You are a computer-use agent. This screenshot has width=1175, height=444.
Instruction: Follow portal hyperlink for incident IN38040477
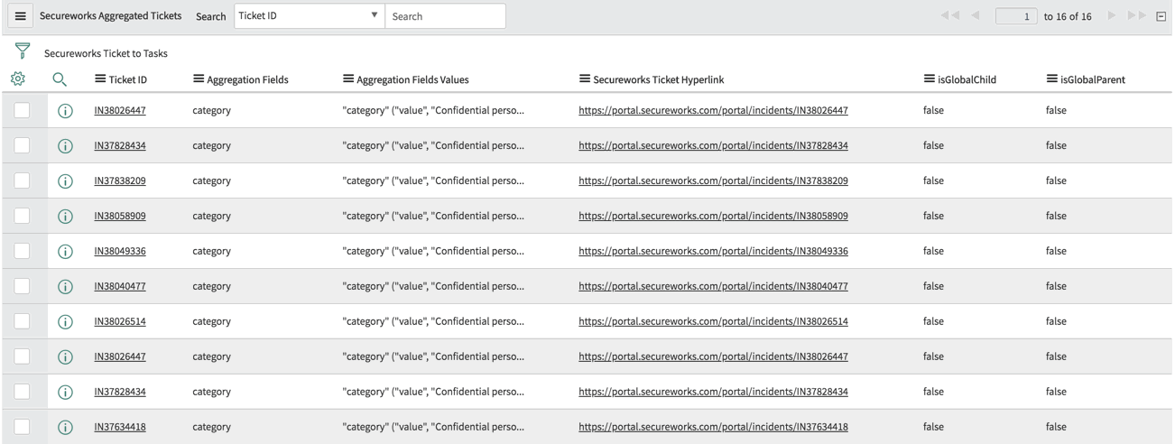pos(713,286)
